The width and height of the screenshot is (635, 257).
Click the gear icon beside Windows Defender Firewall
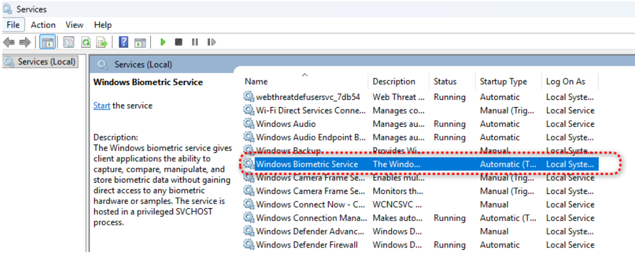(x=248, y=245)
